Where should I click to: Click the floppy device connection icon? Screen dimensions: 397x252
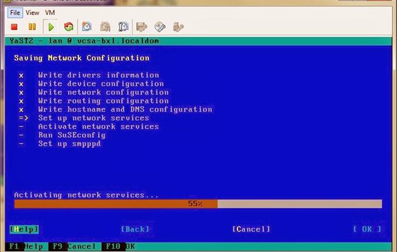[x=141, y=27]
